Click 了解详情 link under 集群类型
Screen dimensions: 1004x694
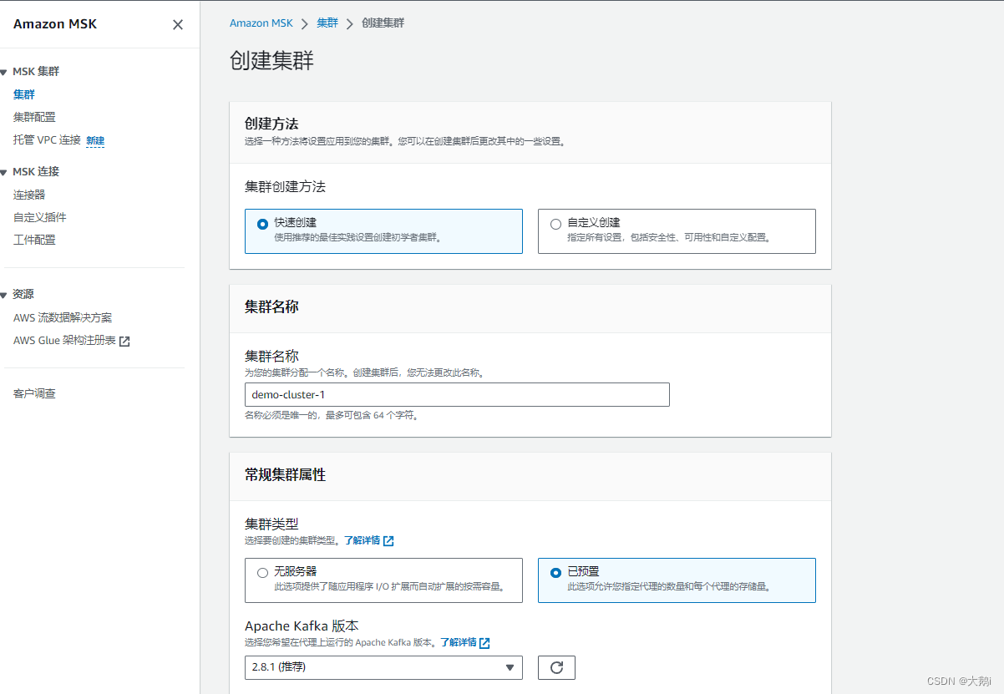tap(362, 540)
